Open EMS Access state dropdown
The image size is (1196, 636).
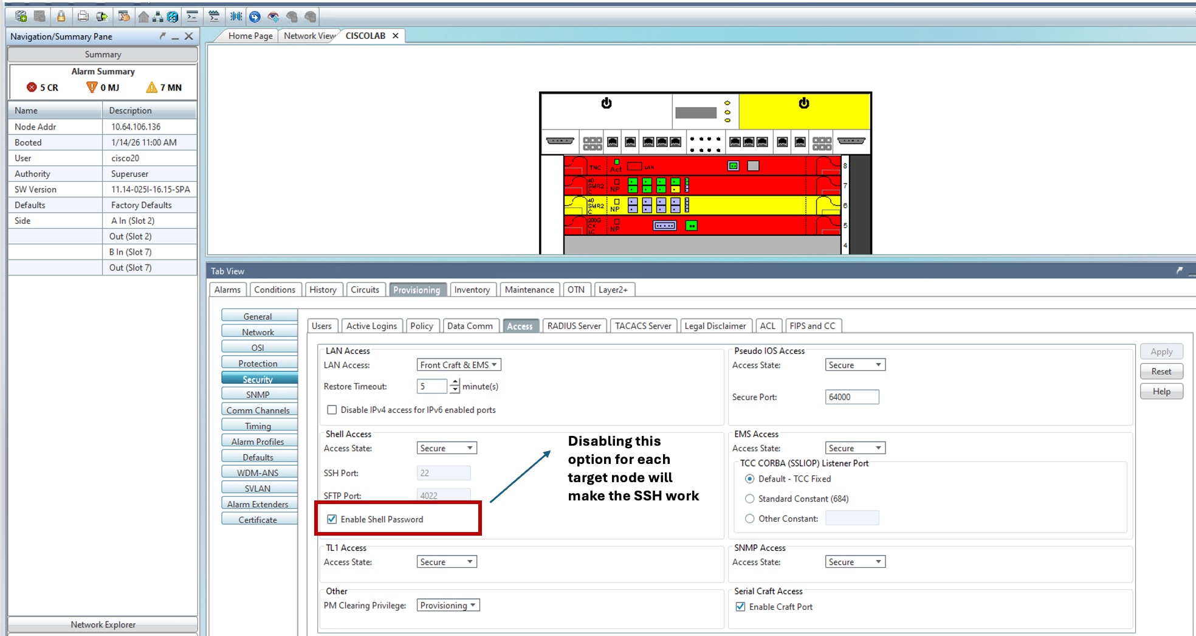point(855,448)
